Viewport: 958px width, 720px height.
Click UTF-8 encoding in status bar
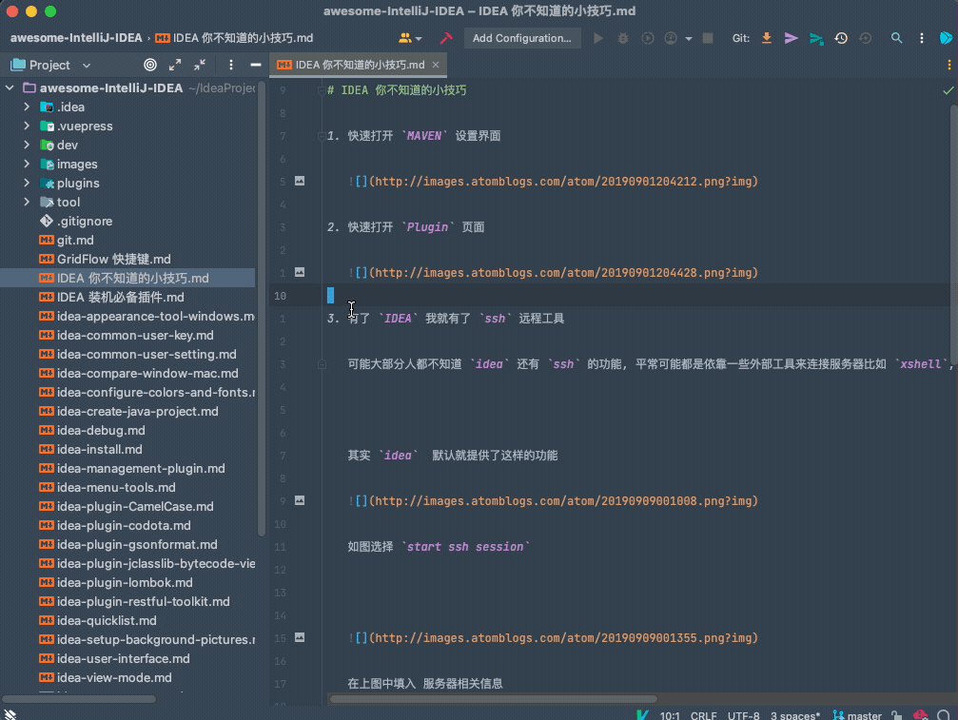(744, 715)
